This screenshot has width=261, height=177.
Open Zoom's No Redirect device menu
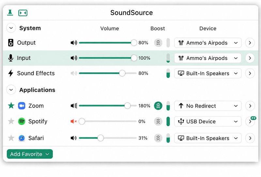208,106
